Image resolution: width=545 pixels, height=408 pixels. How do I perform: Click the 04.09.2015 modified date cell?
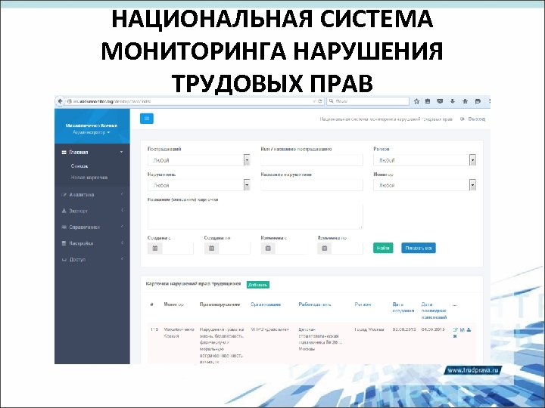pyautogui.click(x=433, y=329)
